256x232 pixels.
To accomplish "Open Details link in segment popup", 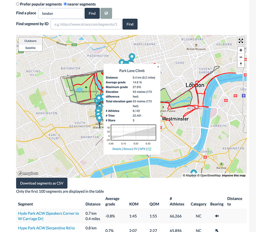I will coord(117,149).
